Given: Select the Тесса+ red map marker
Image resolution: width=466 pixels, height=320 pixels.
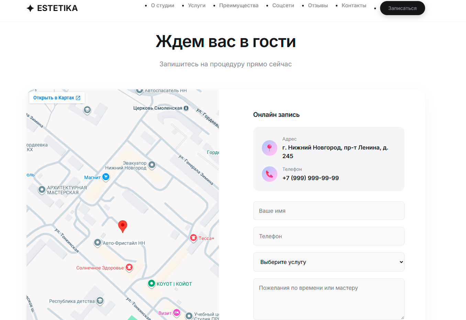Looking at the screenshot, I should coord(193,238).
